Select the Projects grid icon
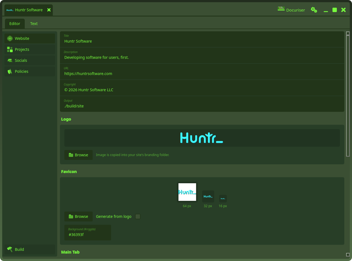The width and height of the screenshot is (352, 261). click(x=10, y=49)
